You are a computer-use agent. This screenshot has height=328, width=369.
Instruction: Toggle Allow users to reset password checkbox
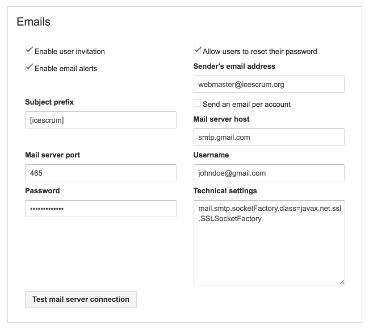point(198,51)
